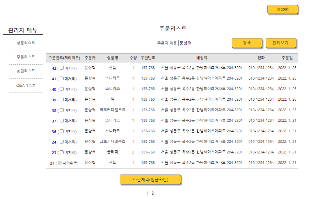Screen dimensions: 314x199
Task: Open the Q&A리스트 menu item
Action: [x=26, y=85]
